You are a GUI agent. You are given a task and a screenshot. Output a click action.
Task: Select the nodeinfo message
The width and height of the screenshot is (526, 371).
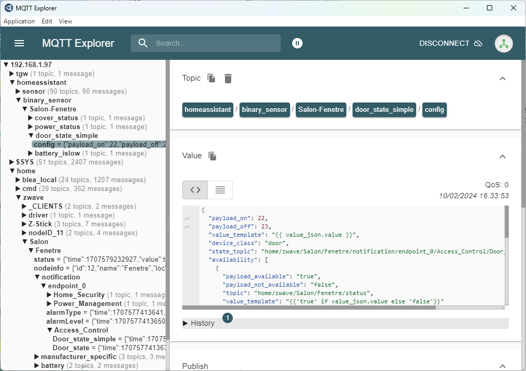(x=99, y=268)
